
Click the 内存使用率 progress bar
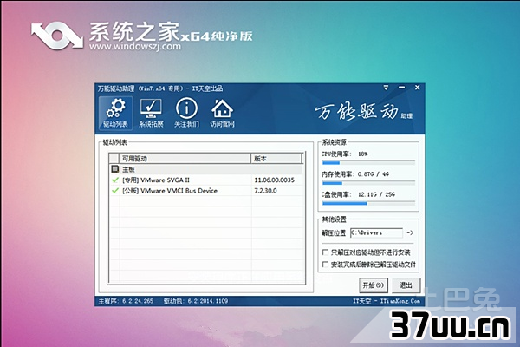tap(368, 183)
